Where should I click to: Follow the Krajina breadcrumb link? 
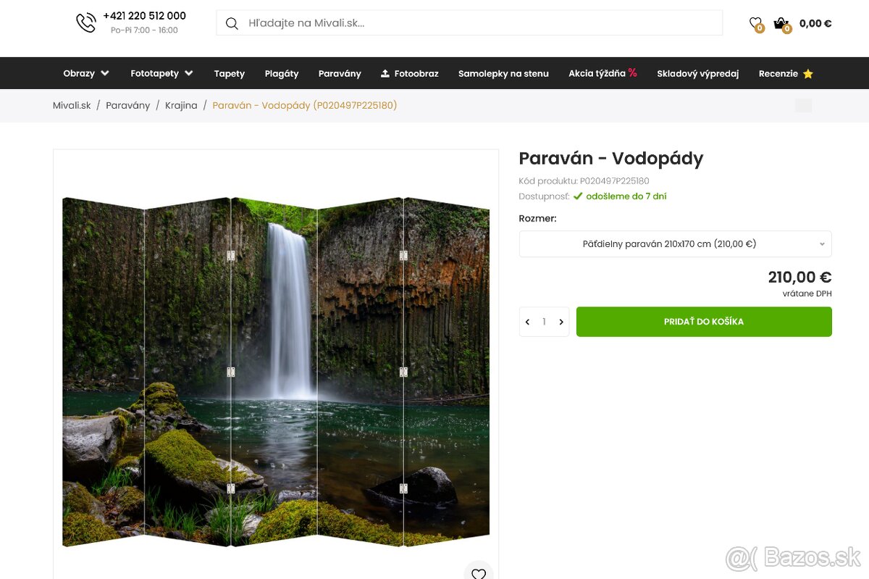[x=181, y=105]
